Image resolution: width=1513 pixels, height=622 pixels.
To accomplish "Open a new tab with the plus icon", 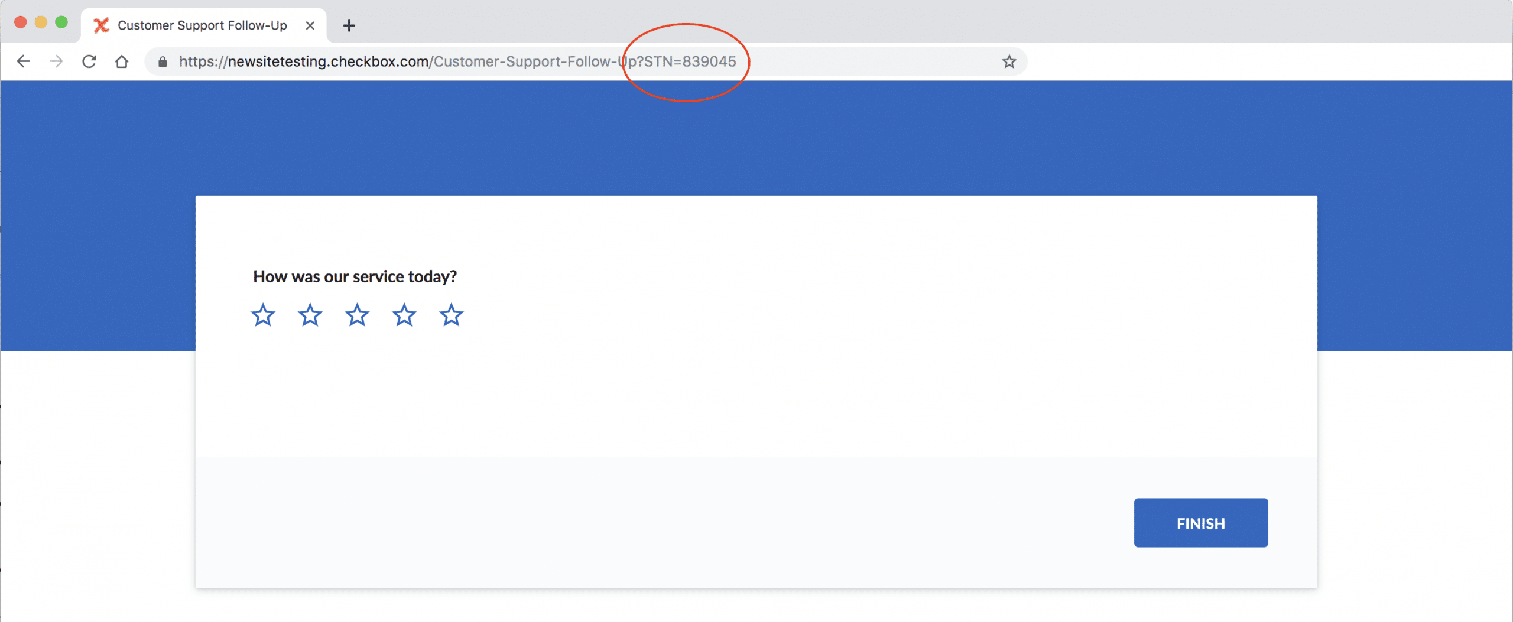I will [349, 25].
